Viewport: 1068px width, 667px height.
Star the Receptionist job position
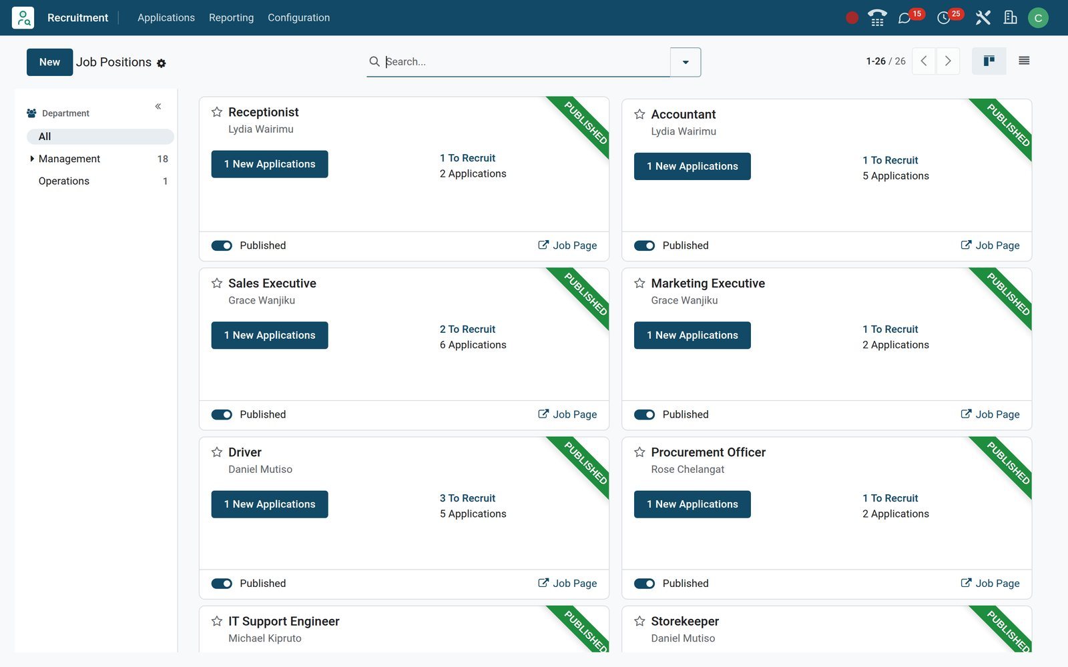click(x=217, y=112)
